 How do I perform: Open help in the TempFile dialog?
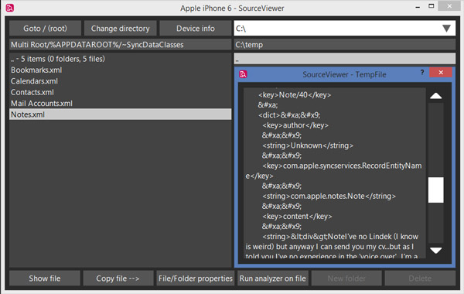click(422, 72)
